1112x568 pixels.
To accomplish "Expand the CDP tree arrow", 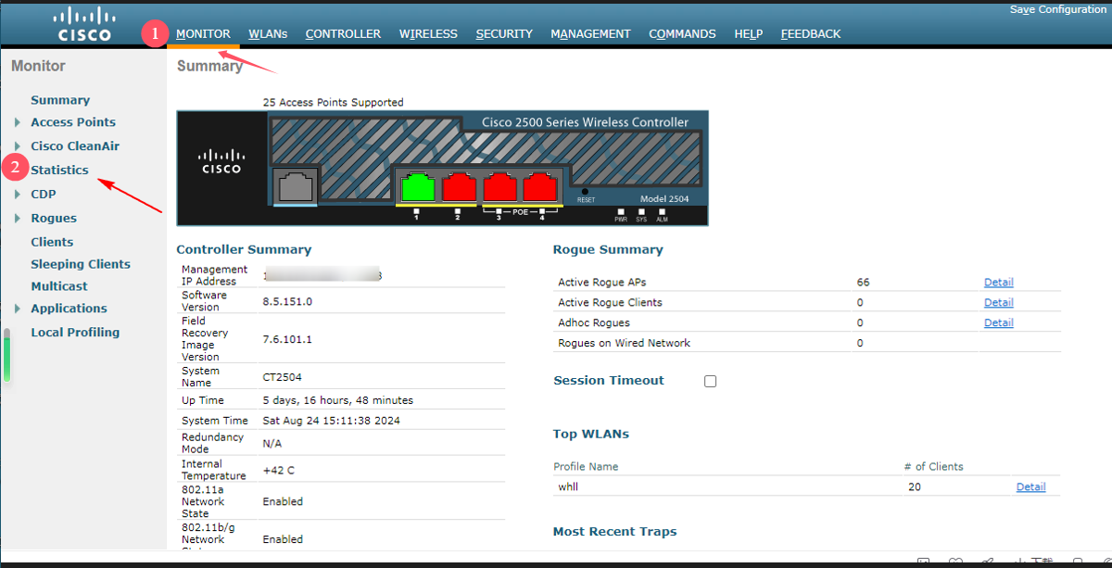I will click(x=18, y=195).
